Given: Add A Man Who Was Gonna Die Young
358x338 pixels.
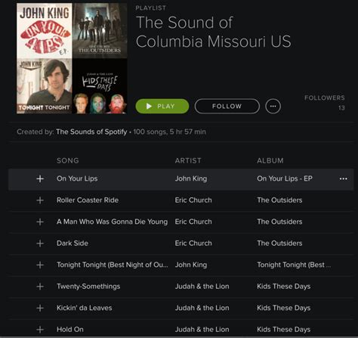Looking at the screenshot, I should click(40, 222).
